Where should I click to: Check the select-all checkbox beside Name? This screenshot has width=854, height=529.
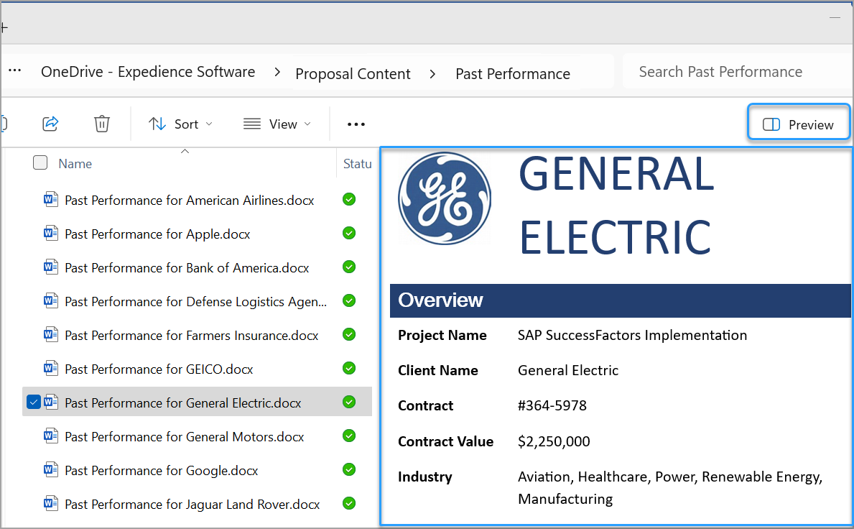40,163
